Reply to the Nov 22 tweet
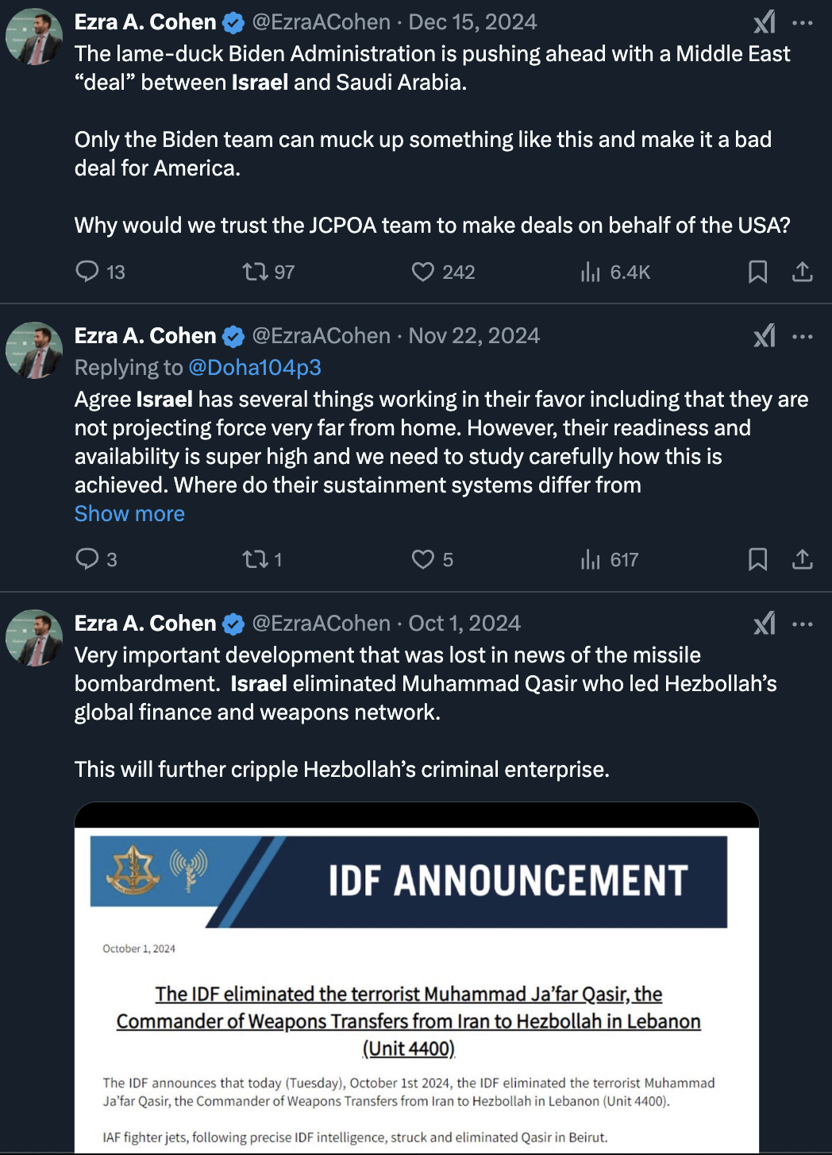This screenshot has width=832, height=1155. click(87, 559)
